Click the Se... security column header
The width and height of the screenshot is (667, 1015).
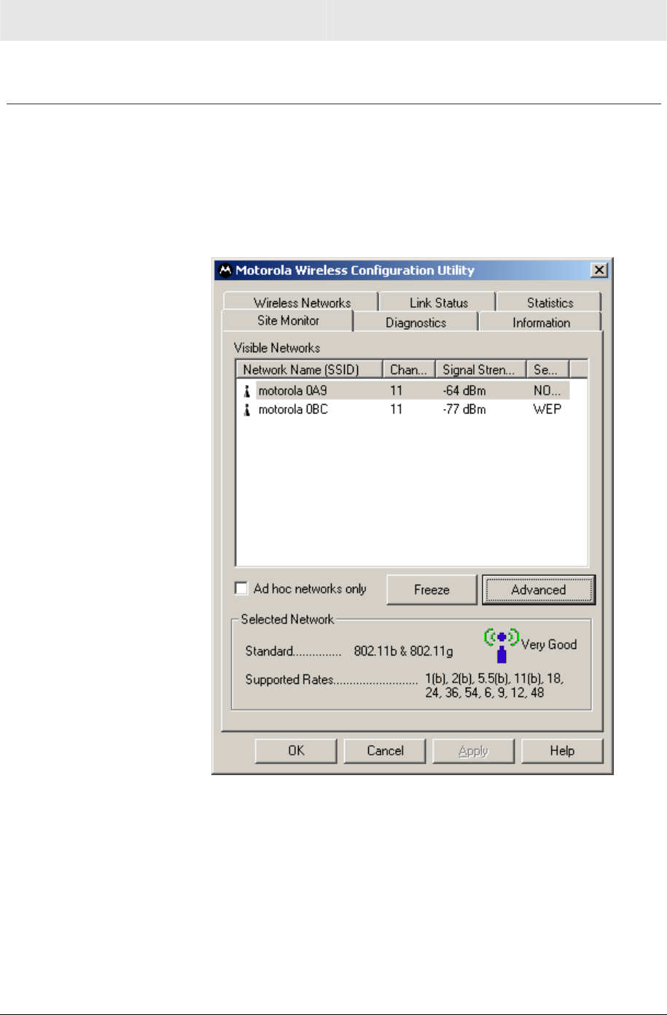547,370
